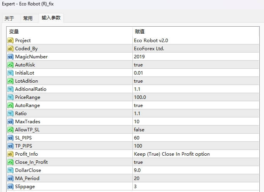Click the boolean icon beside LotAdition

point(10,81)
